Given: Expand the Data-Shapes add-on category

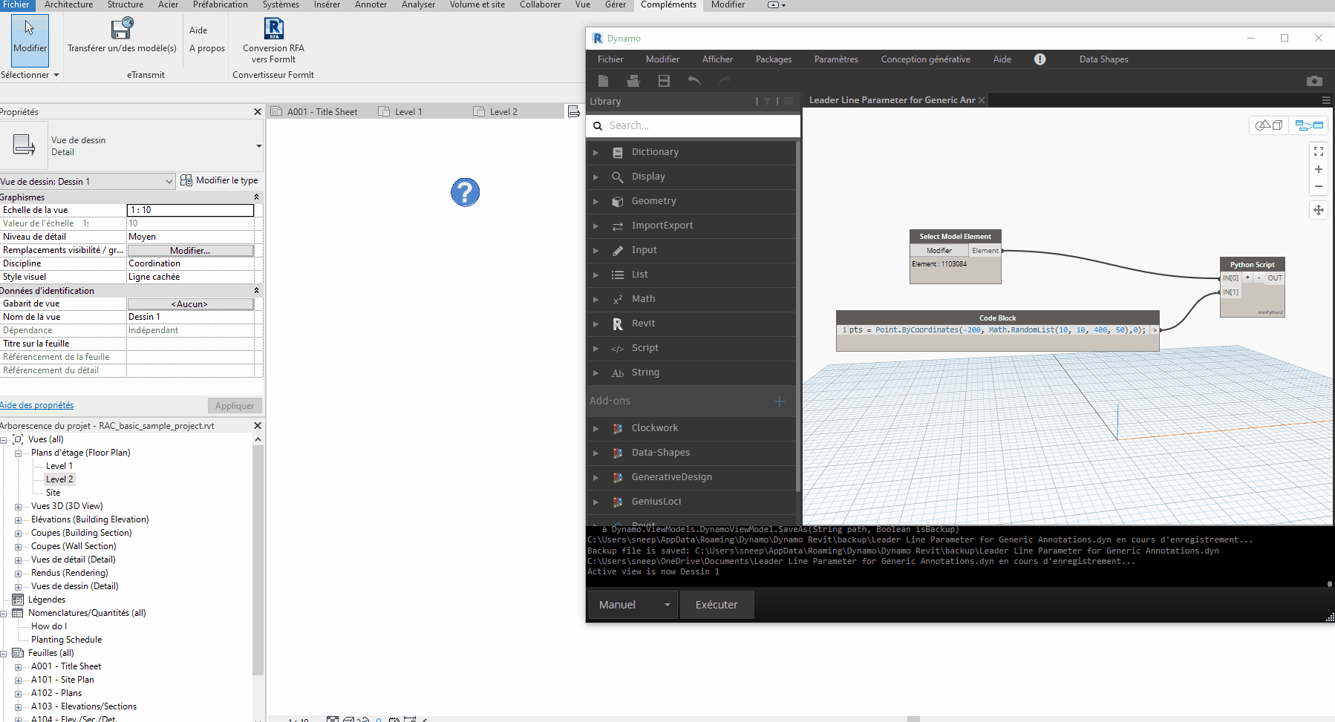Looking at the screenshot, I should click(x=595, y=453).
